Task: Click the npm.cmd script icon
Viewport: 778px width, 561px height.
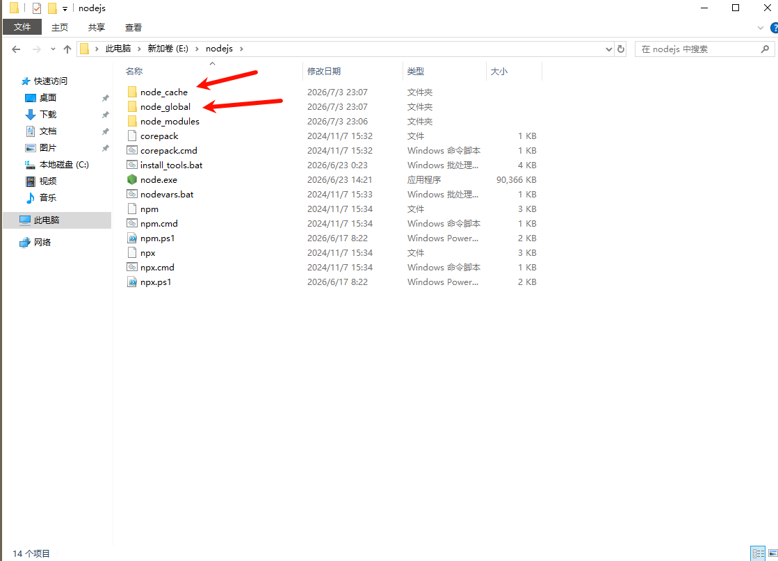Action: (x=132, y=223)
